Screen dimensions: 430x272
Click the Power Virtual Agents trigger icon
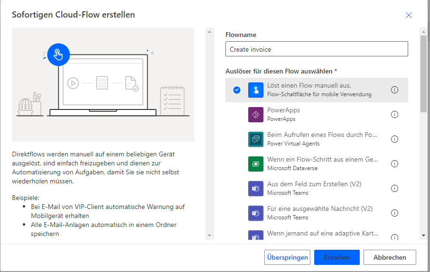256,139
